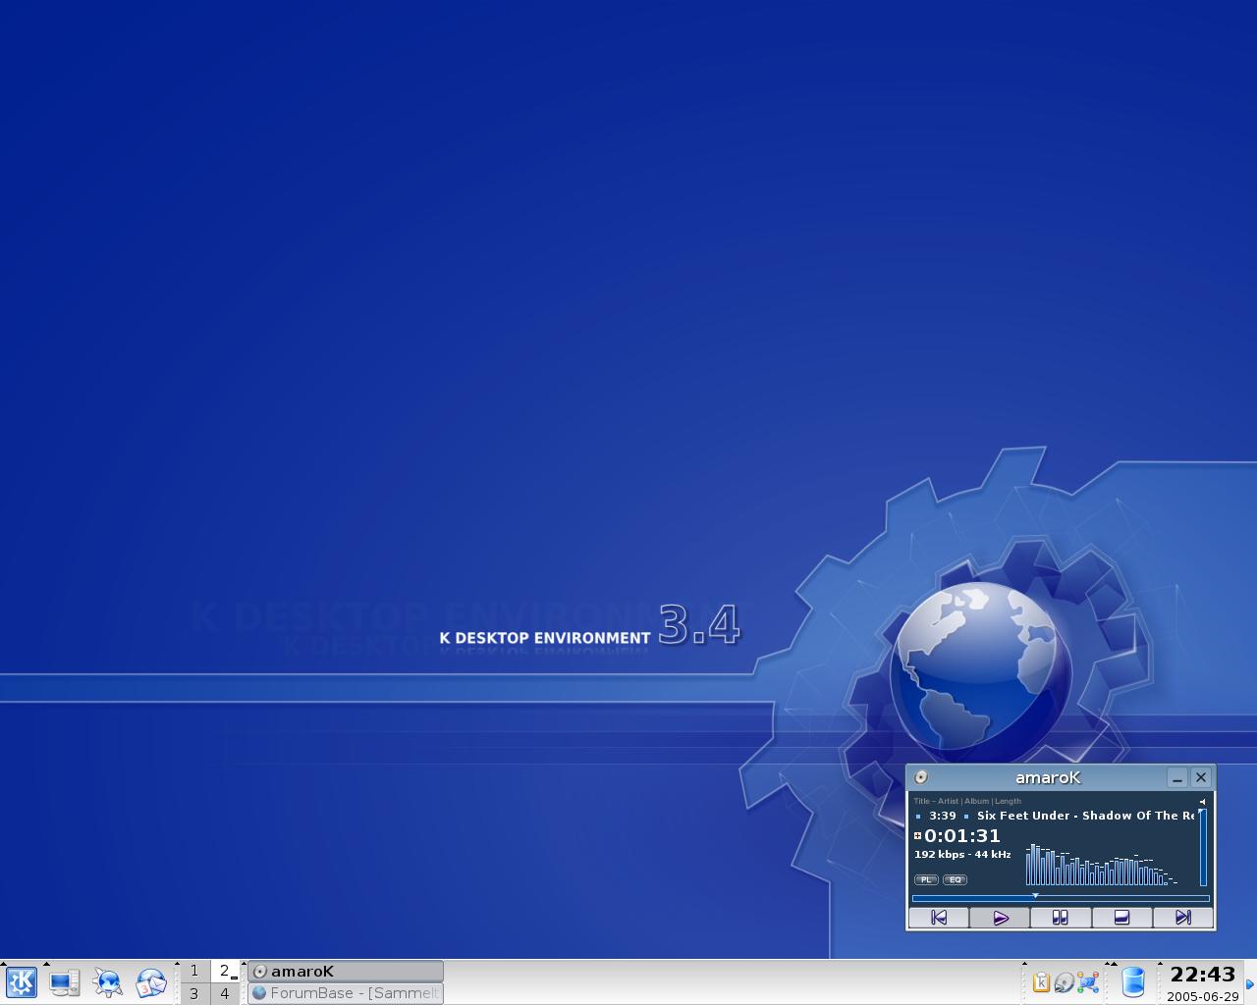The height and width of the screenshot is (1005, 1257).
Task: Click the amaroK speaker volume icon
Action: (1202, 801)
